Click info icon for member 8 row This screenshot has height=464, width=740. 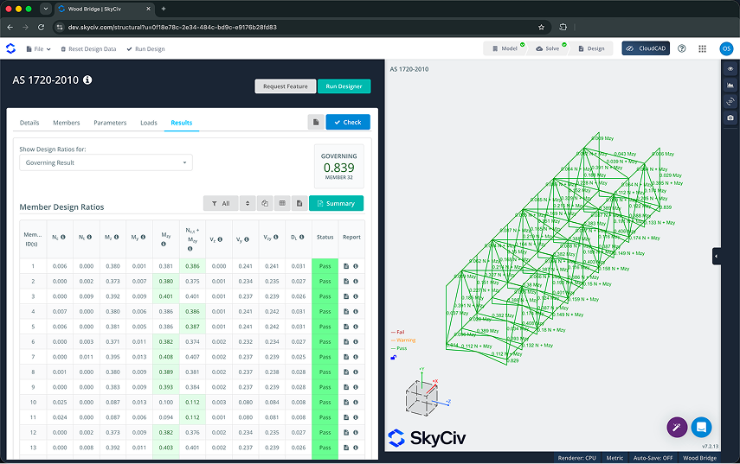coord(356,372)
